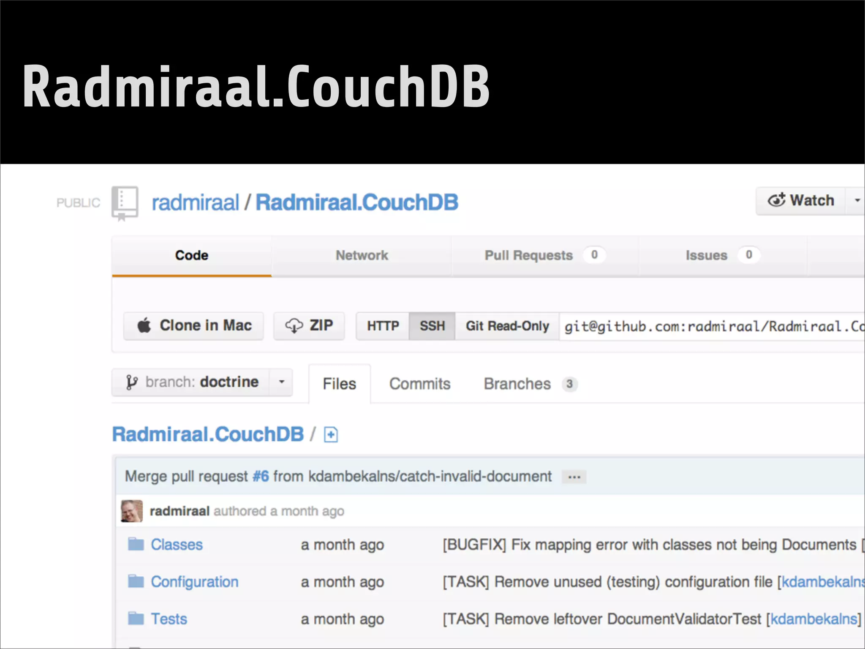Click the new file plus icon
865x649 pixels.
[x=331, y=434]
